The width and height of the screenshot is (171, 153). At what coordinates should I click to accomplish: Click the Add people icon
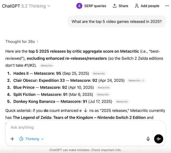pos(137,6)
